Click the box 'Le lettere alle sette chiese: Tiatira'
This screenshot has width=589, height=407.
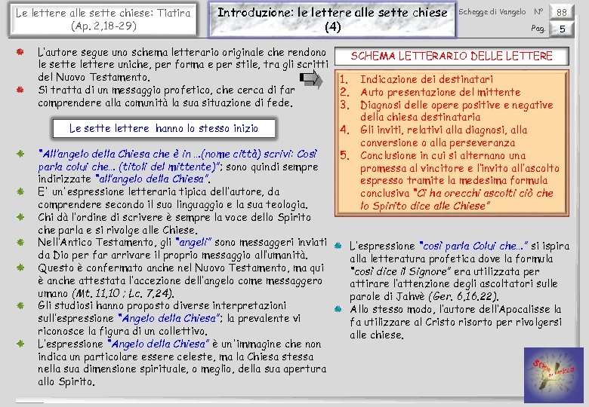[103, 19]
